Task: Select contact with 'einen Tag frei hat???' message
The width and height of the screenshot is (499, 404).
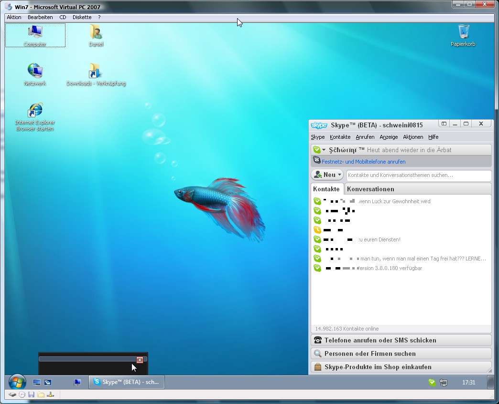Action: pyautogui.click(x=401, y=259)
